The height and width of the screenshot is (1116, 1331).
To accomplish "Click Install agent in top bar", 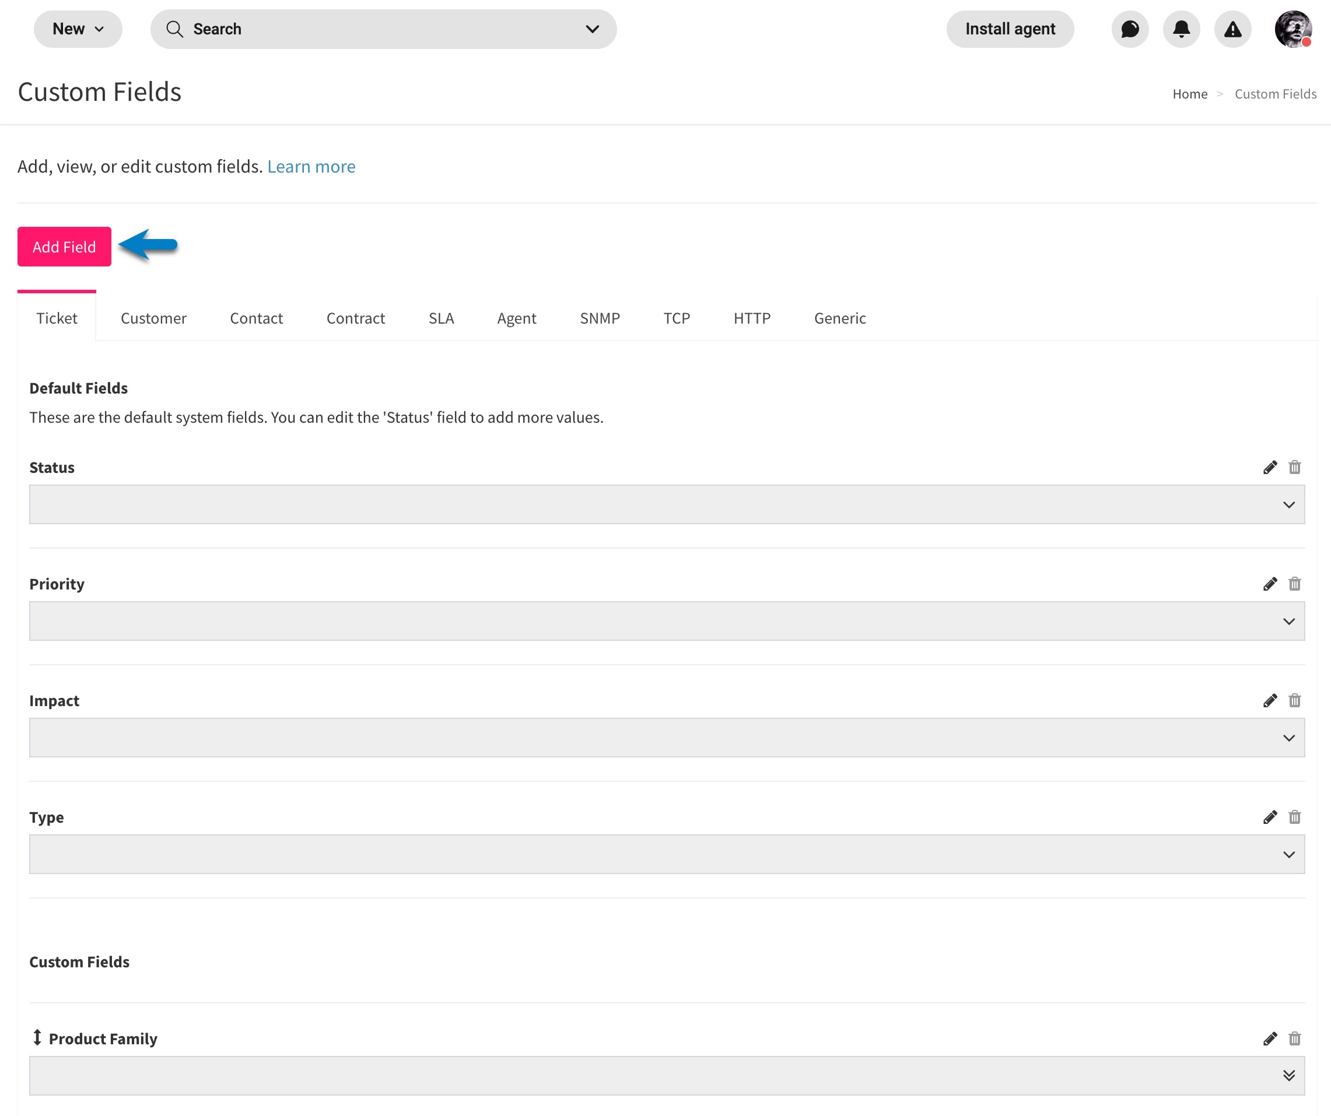I will click(x=1010, y=29).
